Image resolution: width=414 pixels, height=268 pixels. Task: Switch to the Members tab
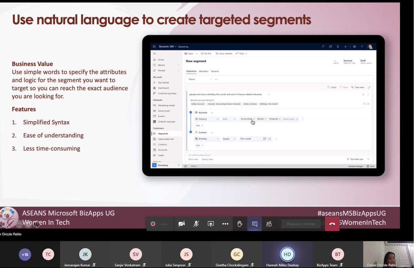coord(204,71)
